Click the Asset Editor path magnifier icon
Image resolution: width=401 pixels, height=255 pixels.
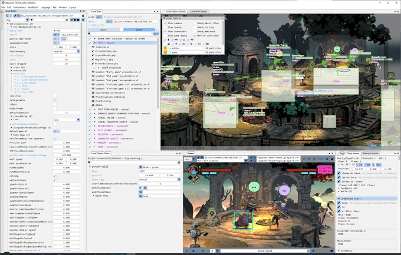pyautogui.click(x=19, y=15)
